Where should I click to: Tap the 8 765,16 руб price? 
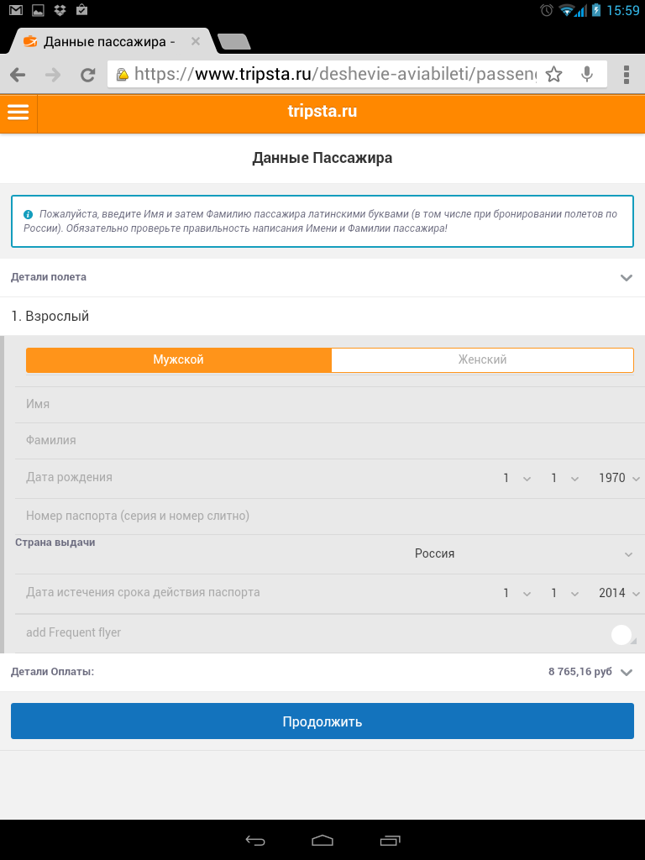580,672
